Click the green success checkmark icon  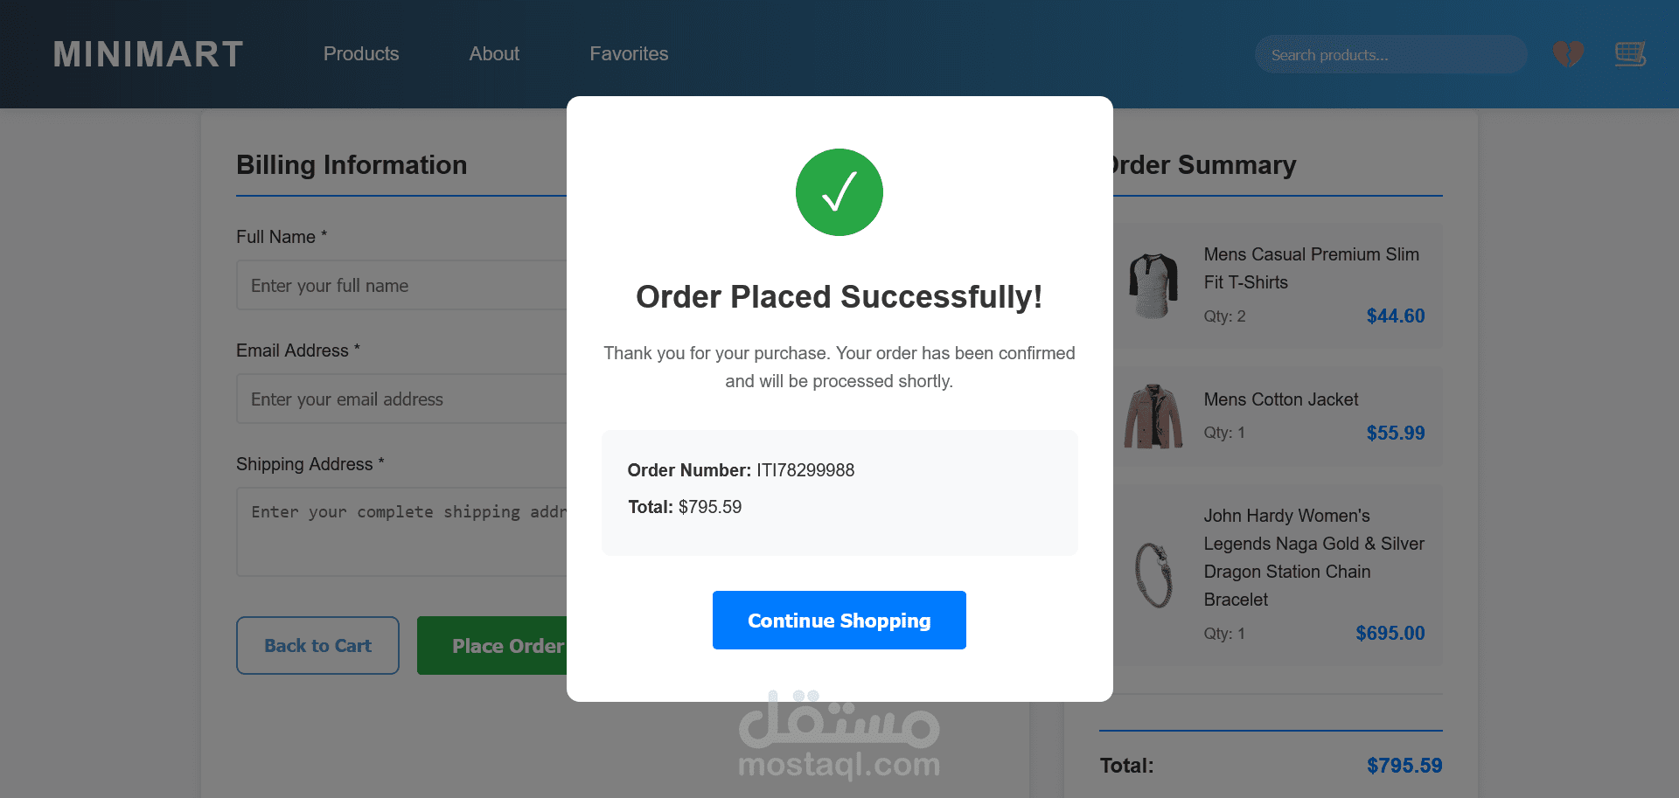[839, 192]
